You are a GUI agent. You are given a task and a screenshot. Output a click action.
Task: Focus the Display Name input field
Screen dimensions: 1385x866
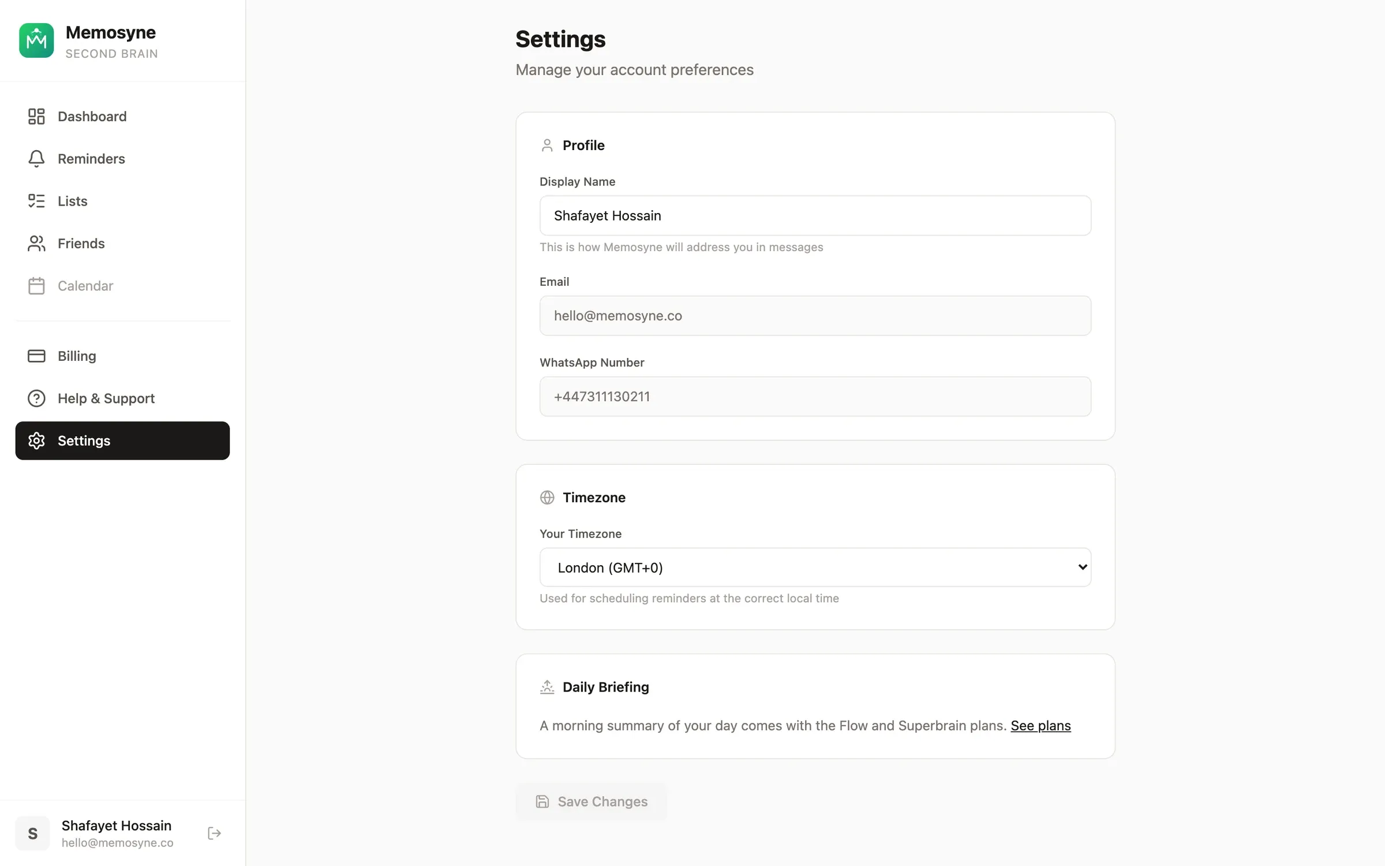click(815, 215)
